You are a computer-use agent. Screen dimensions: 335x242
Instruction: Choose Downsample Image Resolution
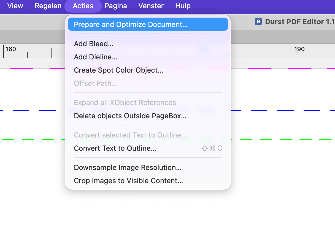148,167
